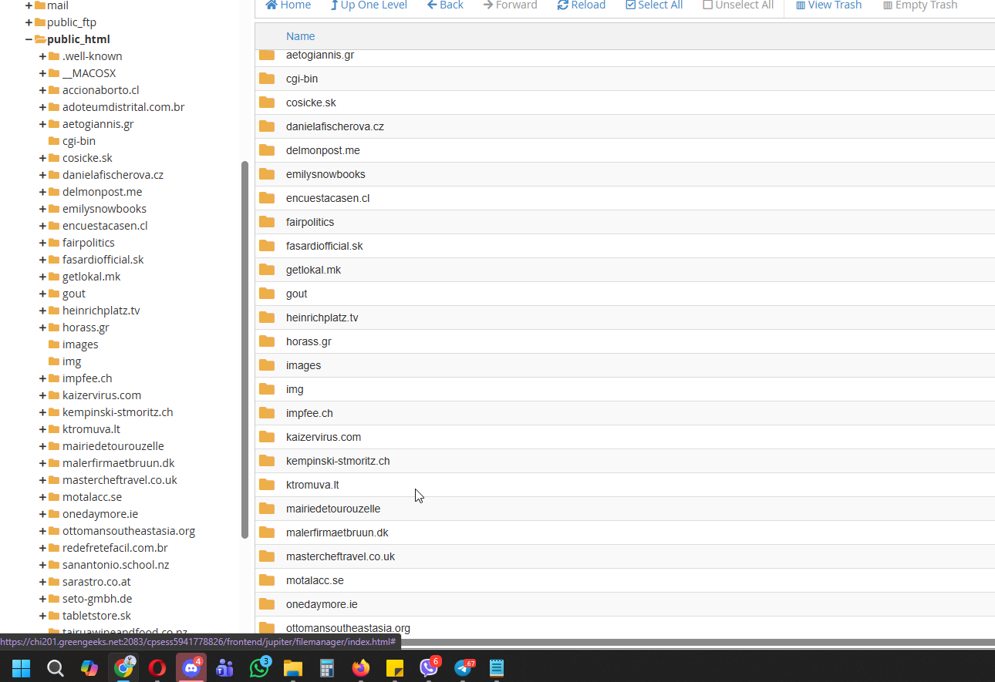Screen dimensions: 995x682
Task: Click the open public_html folder icon in tree
Action: point(40,39)
